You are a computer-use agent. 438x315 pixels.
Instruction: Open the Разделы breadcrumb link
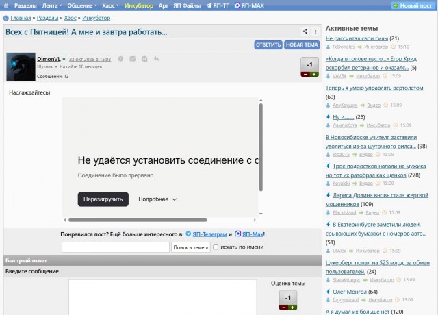[47, 18]
